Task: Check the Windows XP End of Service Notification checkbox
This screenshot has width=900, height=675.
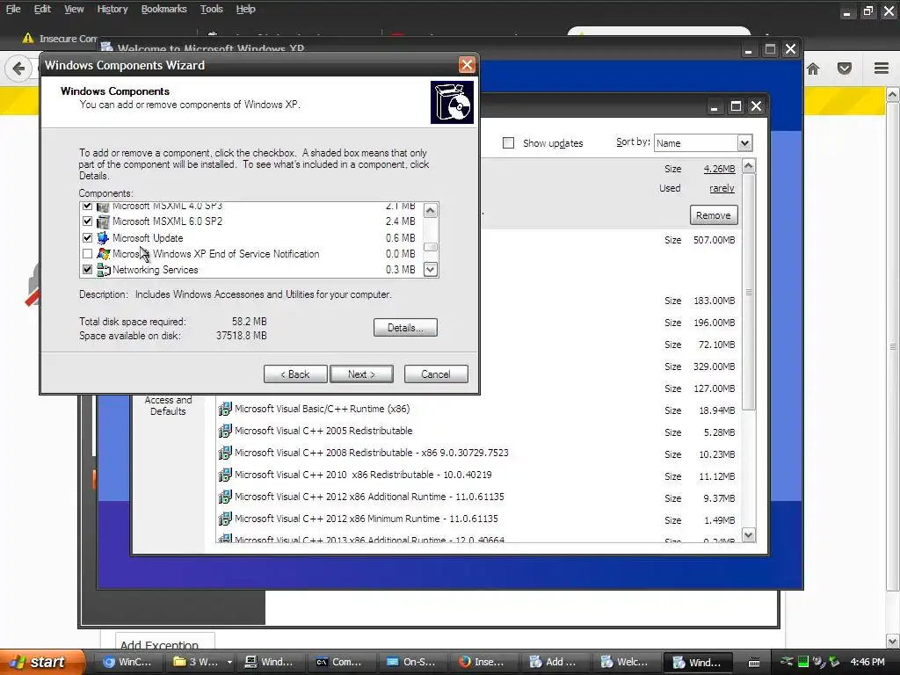Action: (x=87, y=254)
